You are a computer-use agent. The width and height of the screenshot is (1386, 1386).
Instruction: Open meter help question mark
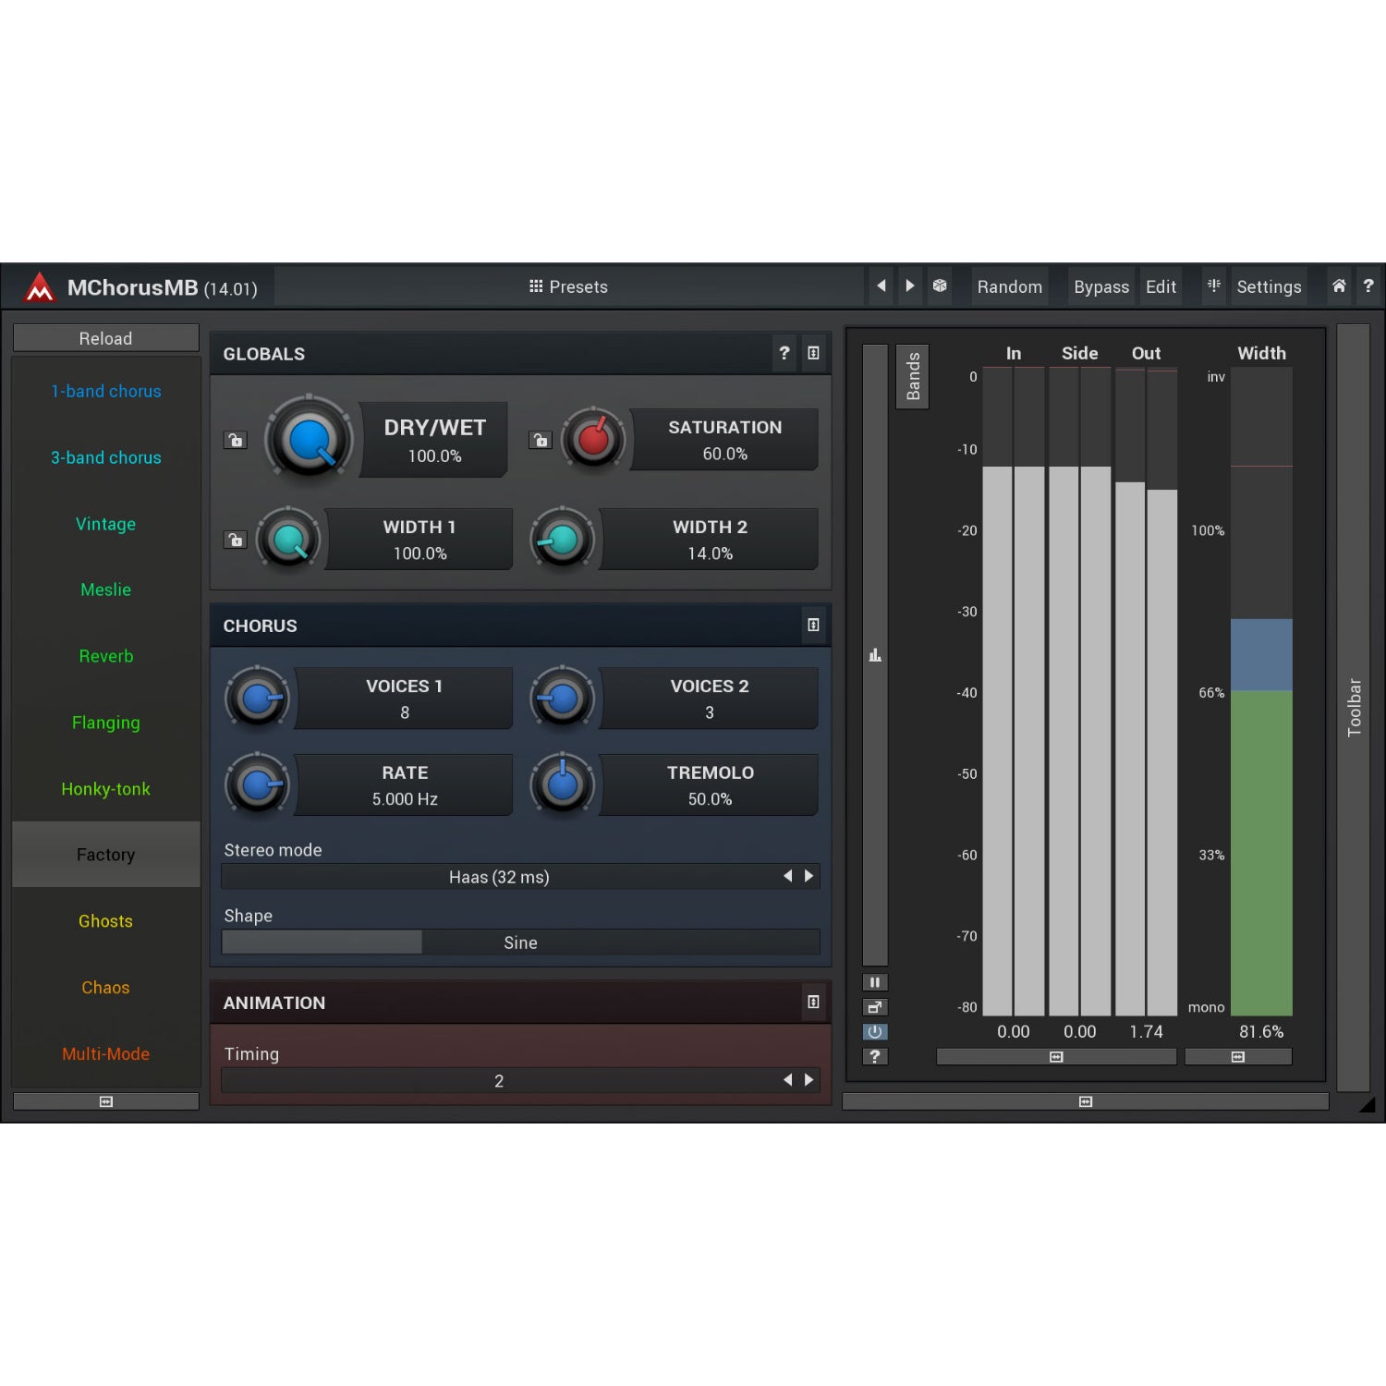[x=875, y=1056]
